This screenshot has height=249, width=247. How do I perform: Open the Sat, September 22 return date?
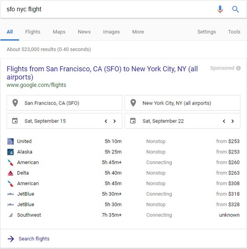pos(182,121)
